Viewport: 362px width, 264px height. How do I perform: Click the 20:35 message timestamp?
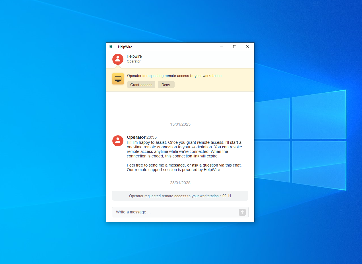[152, 137]
